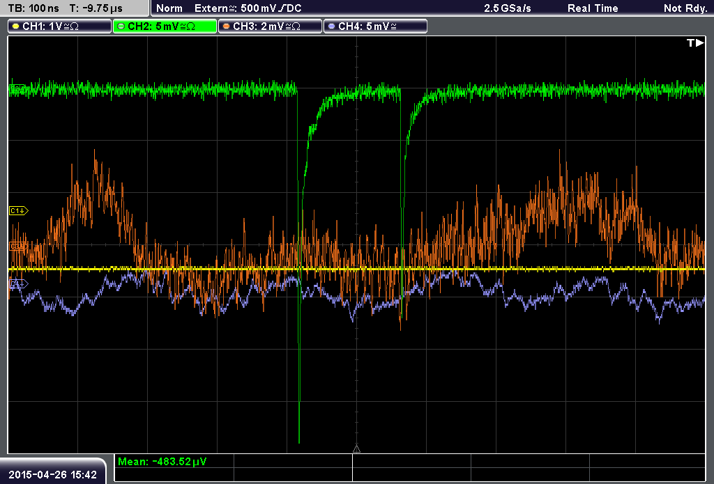This screenshot has width=714, height=484.
Task: Click the yellow C1 ground level marker
Action: (x=19, y=210)
